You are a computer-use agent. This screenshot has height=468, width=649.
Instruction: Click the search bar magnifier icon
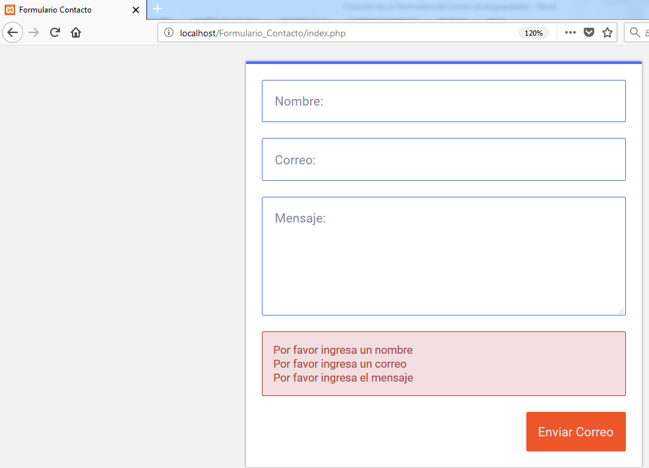pos(635,33)
